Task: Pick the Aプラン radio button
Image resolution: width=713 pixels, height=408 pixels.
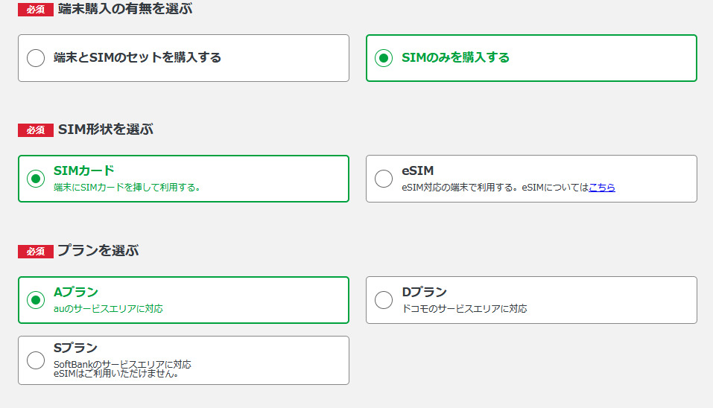Action: [36, 300]
